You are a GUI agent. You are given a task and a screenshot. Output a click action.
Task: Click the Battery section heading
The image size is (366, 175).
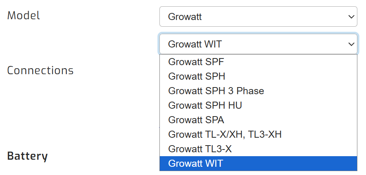[27, 156]
